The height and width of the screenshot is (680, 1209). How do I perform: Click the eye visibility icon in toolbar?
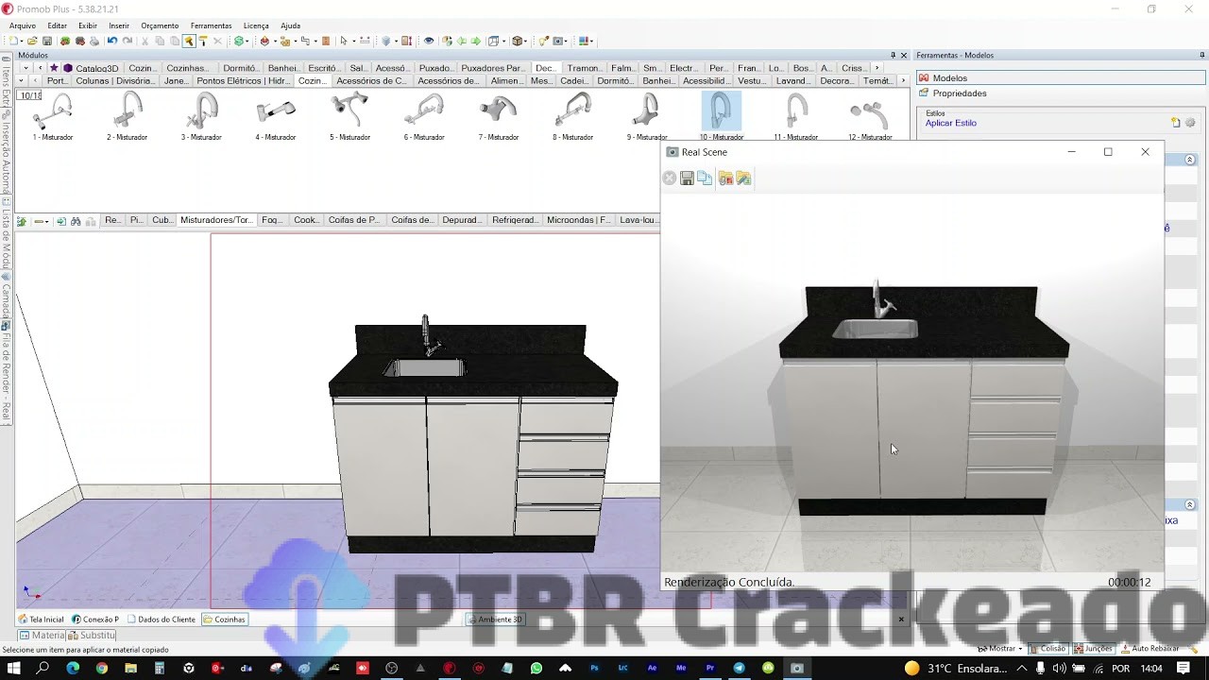click(x=429, y=41)
